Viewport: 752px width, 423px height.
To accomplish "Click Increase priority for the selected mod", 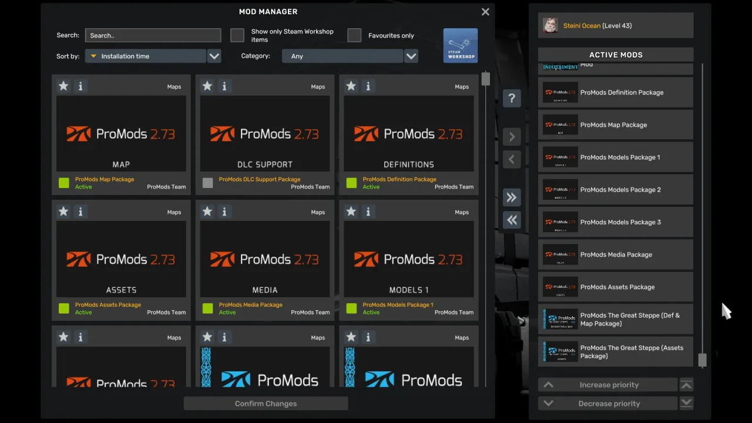I will pos(608,384).
